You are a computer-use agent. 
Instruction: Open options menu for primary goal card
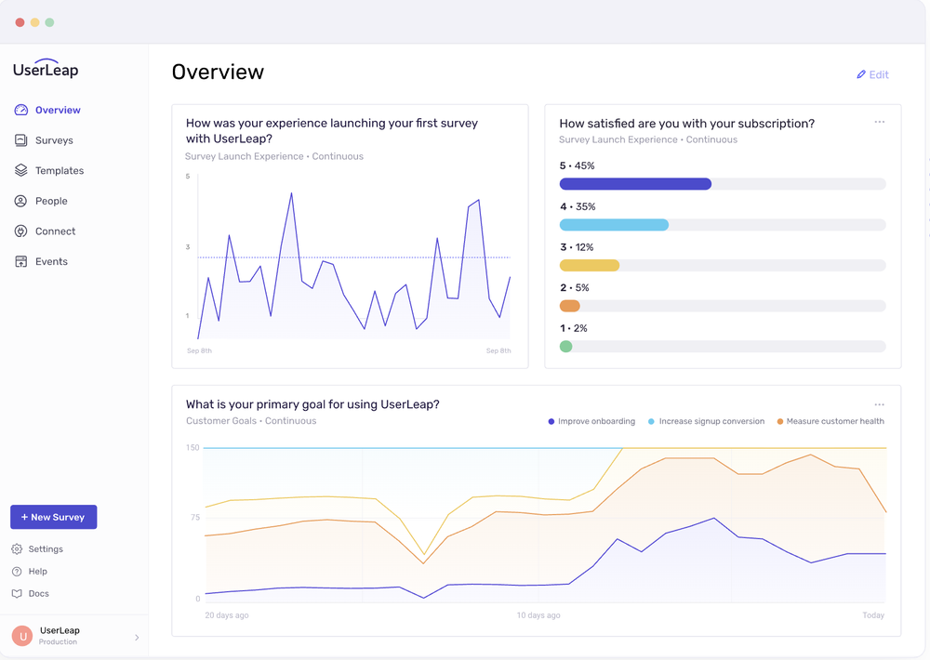click(x=880, y=404)
